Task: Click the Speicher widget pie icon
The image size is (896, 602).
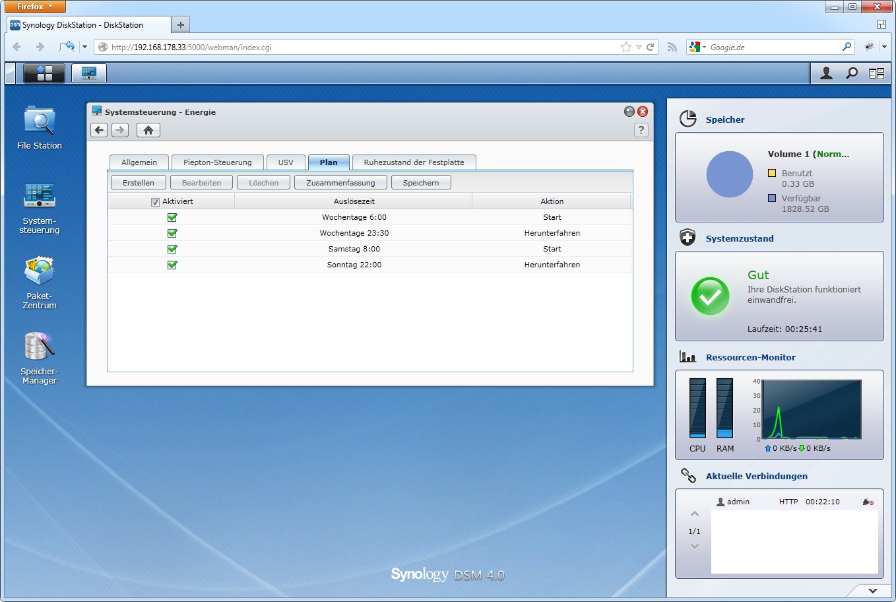Action: click(x=688, y=119)
